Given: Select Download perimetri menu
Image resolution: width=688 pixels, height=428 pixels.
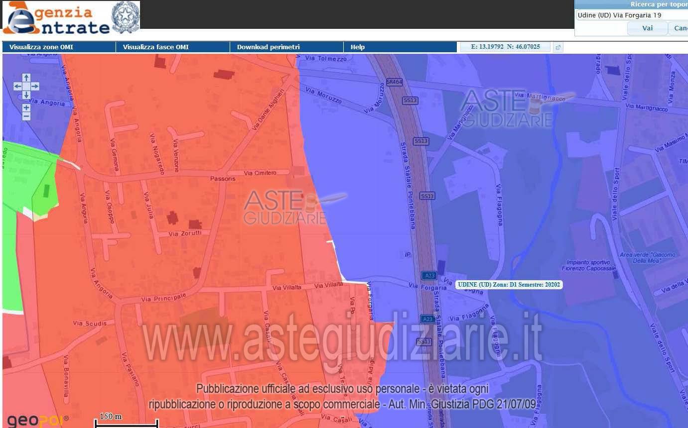Looking at the screenshot, I should pos(286,47).
